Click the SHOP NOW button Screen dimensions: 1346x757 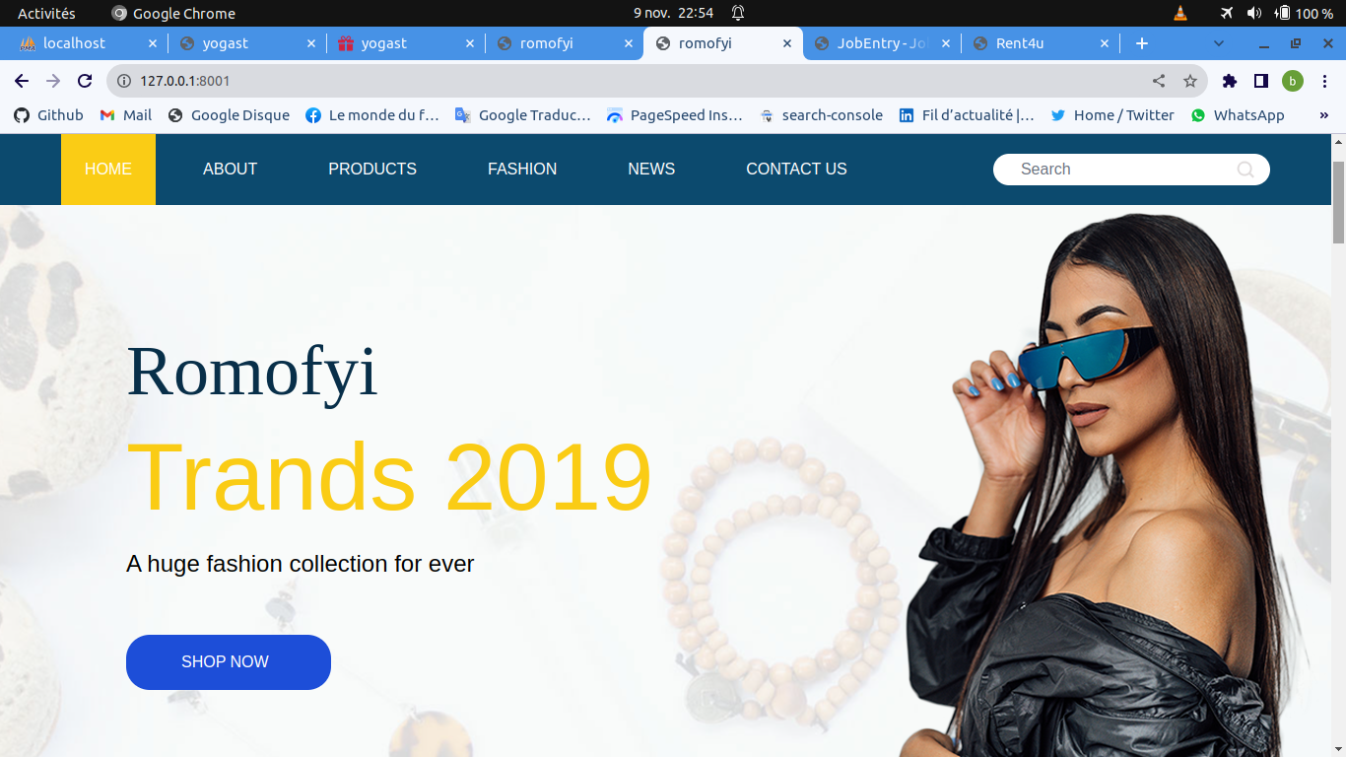pyautogui.click(x=229, y=662)
